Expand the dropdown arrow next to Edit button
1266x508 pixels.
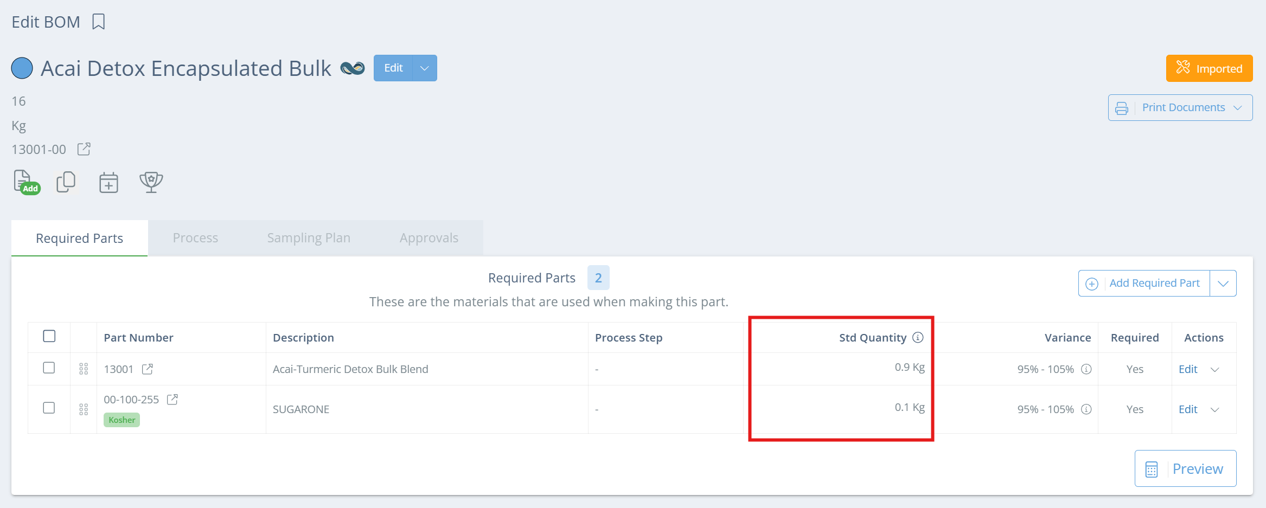(425, 68)
